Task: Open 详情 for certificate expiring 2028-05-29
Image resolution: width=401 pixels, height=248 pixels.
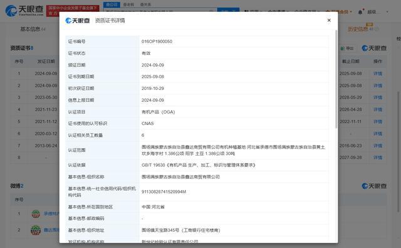Action: click(378, 97)
